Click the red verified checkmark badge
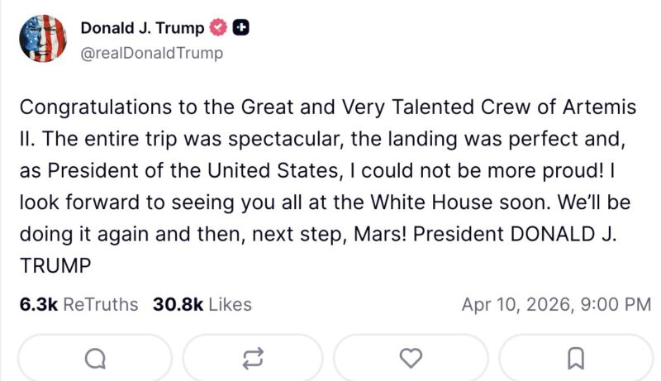661x381 pixels. pyautogui.click(x=218, y=28)
